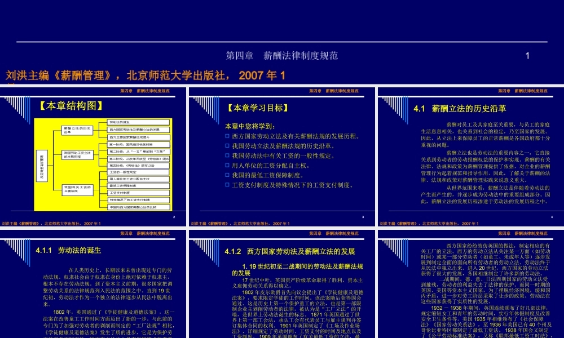Click the title 第四章 薪酬法律制度规范 on first slide

click(x=281, y=56)
